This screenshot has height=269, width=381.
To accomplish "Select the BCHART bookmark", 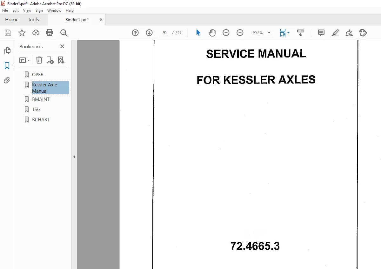I will click(41, 120).
